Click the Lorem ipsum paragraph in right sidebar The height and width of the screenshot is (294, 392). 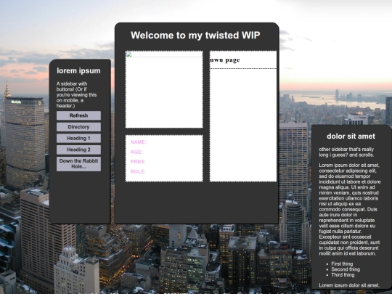pos(350,209)
